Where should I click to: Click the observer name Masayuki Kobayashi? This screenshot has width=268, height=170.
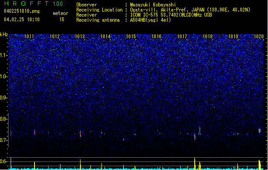[153, 5]
